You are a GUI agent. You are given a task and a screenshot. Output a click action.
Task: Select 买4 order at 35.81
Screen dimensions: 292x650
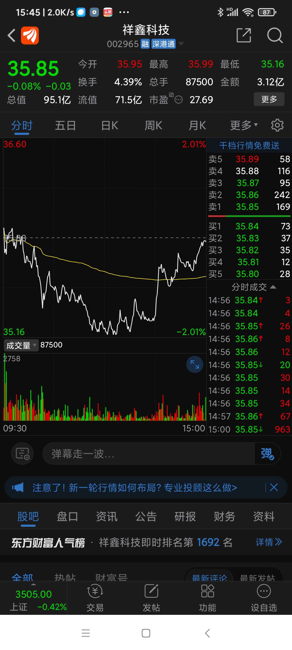[x=249, y=262]
